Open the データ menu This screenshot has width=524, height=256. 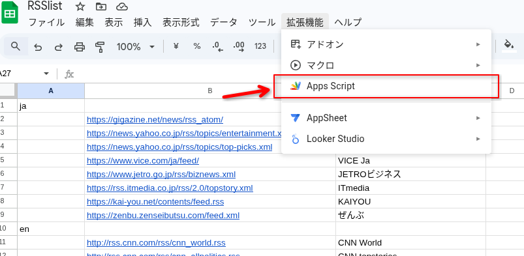[x=224, y=22]
